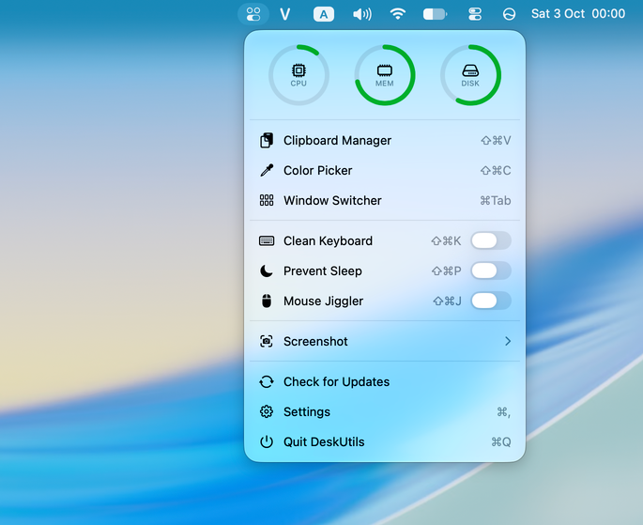Click the ⇧⌘P shortcut label
This screenshot has height=525, width=643.
point(447,270)
